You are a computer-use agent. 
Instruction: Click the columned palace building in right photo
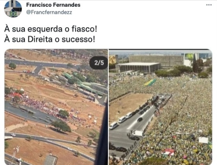138,67
